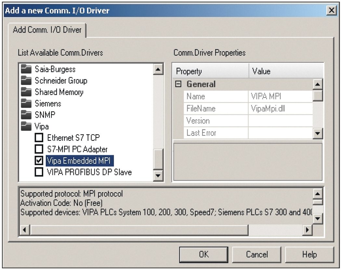Collapse the General property group
Viewport: 342px width, 270px height.
(x=178, y=84)
